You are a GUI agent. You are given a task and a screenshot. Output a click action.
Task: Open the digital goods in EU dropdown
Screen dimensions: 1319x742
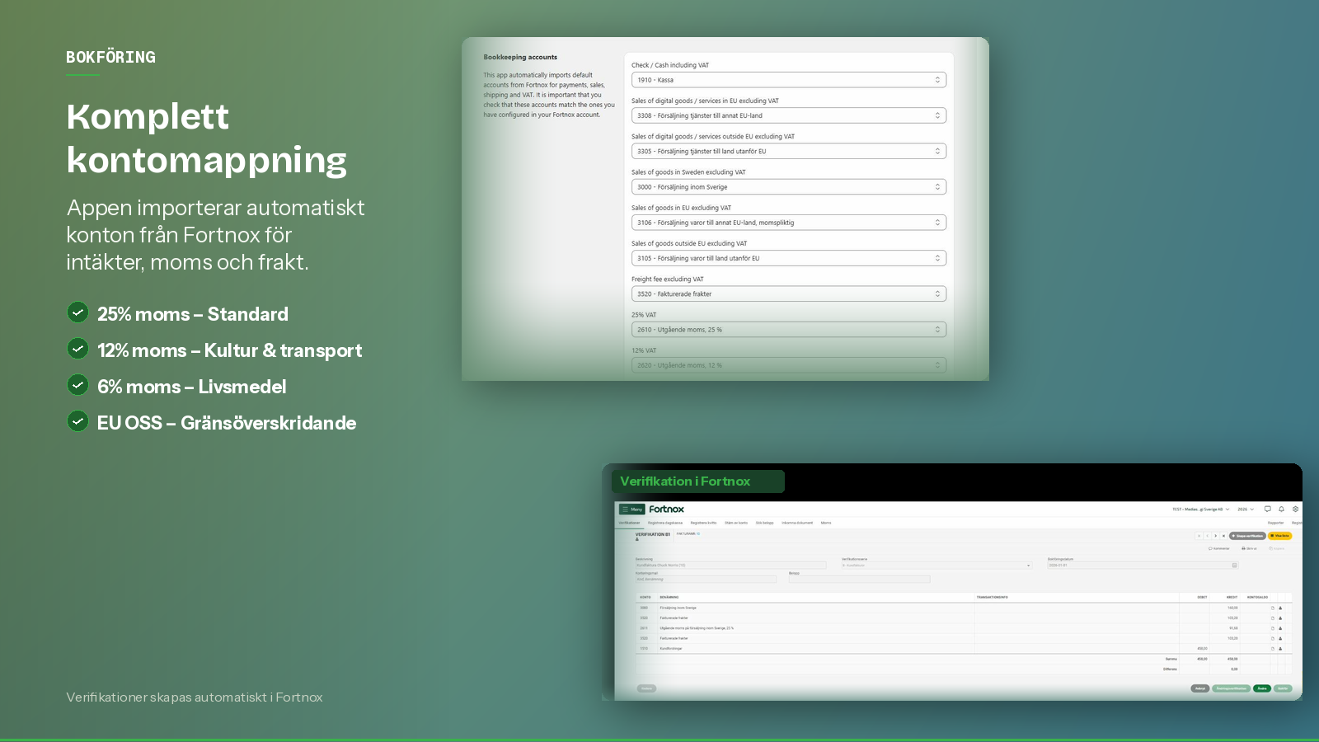(x=789, y=115)
